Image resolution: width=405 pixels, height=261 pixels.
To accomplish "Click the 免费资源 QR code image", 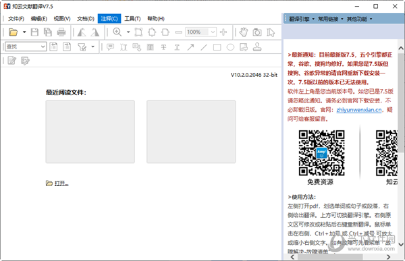I will 321,153.
